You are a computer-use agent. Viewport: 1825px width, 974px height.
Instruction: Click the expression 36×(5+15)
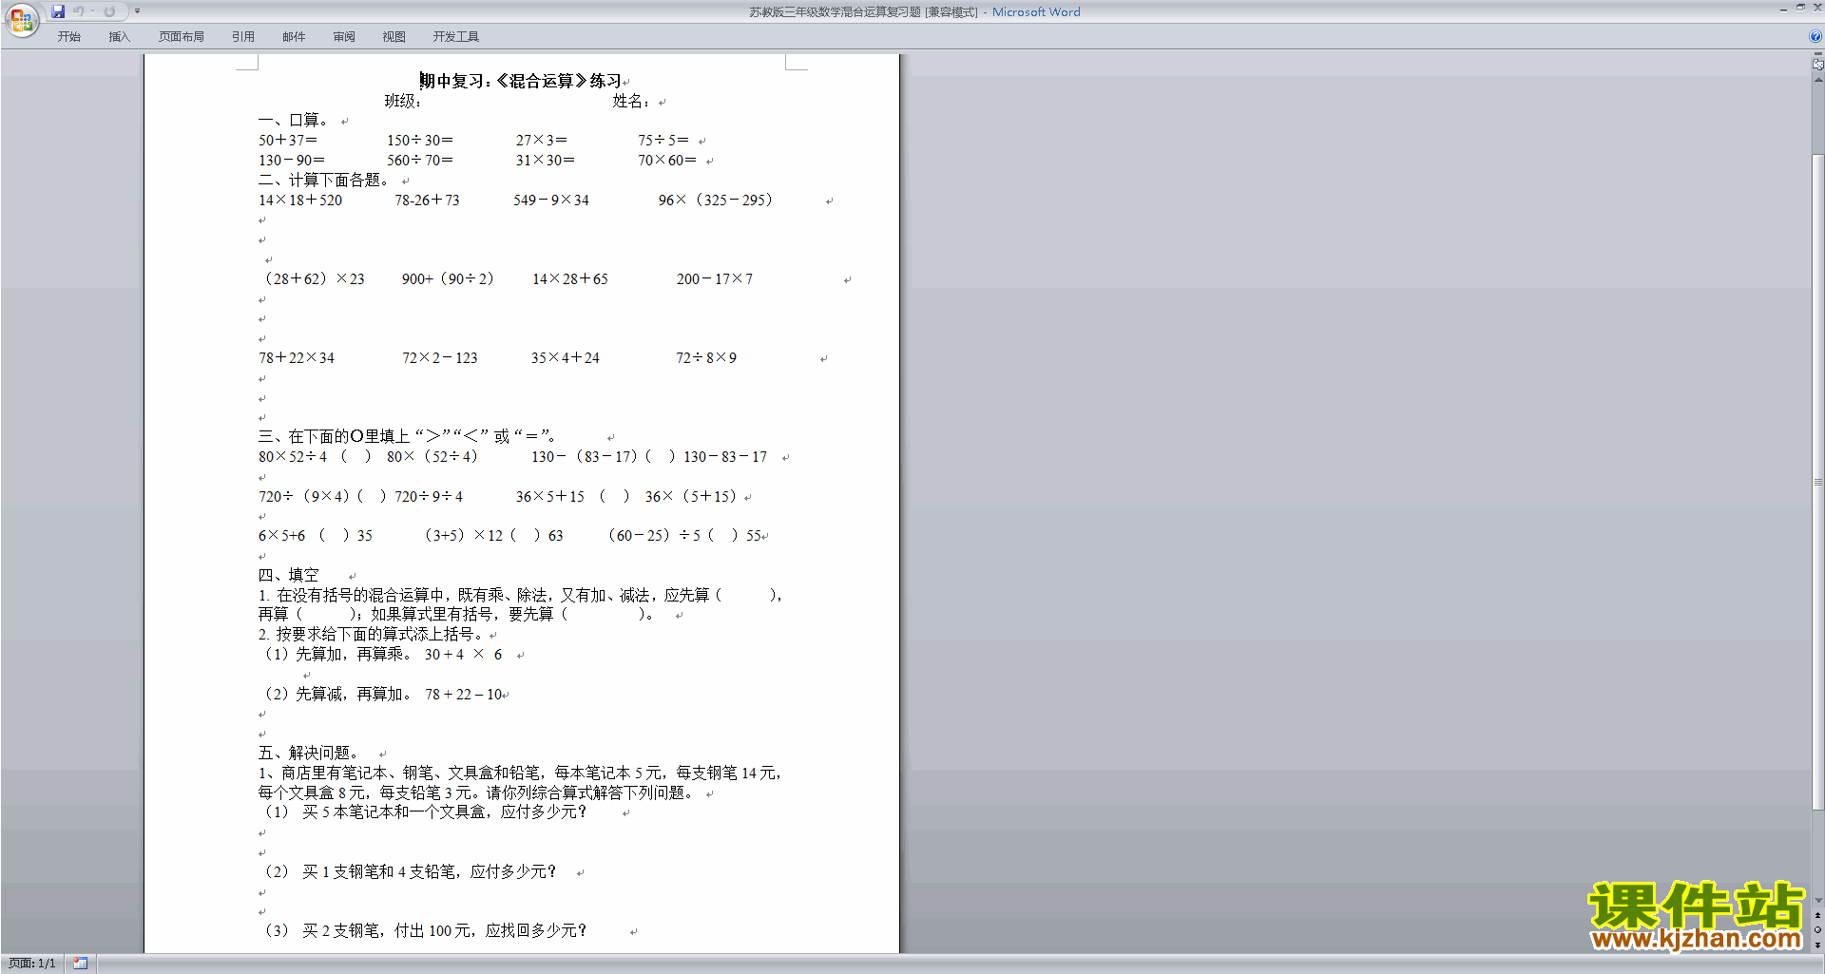pos(691,496)
